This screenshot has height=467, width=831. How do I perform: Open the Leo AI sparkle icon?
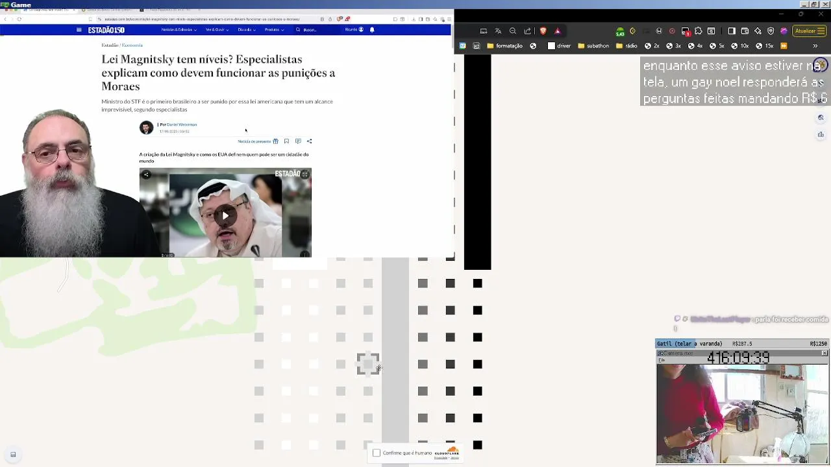coord(758,30)
